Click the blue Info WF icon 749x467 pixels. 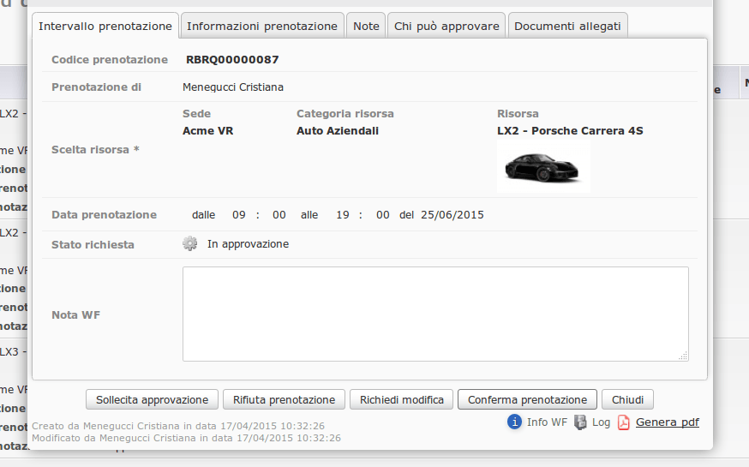tap(514, 422)
